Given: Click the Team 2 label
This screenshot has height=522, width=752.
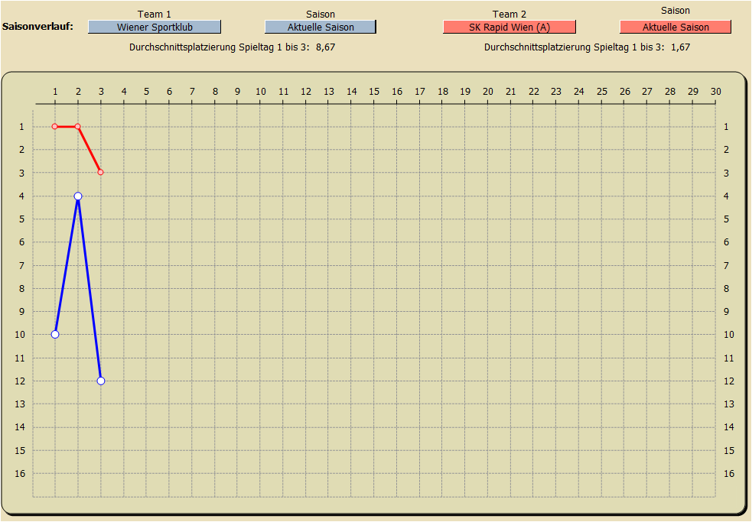Looking at the screenshot, I should [x=509, y=14].
